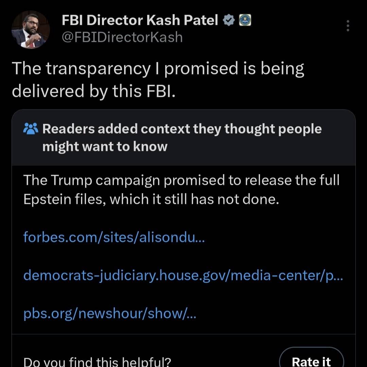Tap the FBI seal affiliation badge
Image resolution: width=367 pixels, height=367 pixels.
(x=245, y=20)
